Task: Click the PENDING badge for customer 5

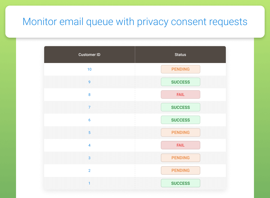Action: coord(181,132)
